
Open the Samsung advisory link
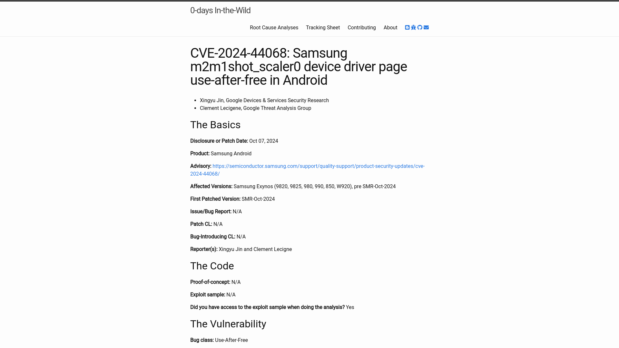pyautogui.click(x=307, y=169)
